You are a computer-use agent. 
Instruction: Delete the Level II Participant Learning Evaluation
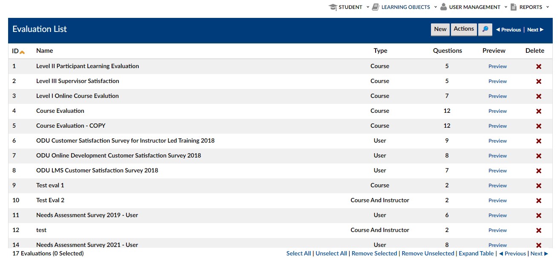pos(538,66)
